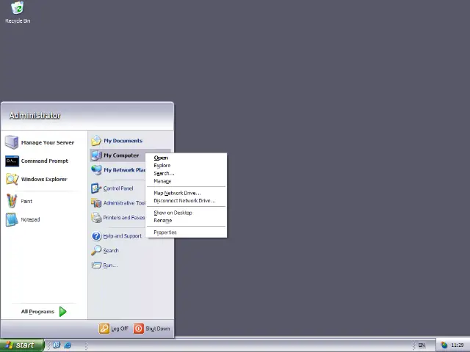Image resolution: width=470 pixels, height=352 pixels.
Task: Click the system tray icon beside the clock
Action: [444, 345]
